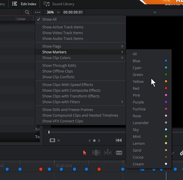The width and height of the screenshot is (183, 180).
Task: Select Show Clips With Speed Effects
Action: tap(81, 85)
